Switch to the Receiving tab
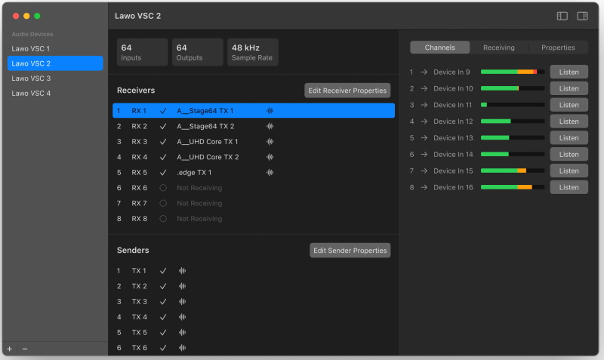 coord(498,48)
